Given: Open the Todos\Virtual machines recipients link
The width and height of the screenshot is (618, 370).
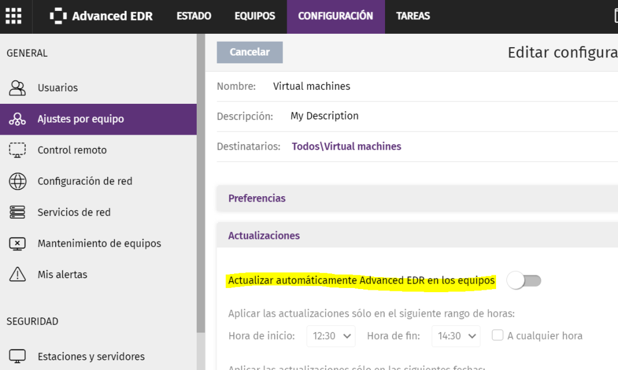Looking at the screenshot, I should 346,147.
